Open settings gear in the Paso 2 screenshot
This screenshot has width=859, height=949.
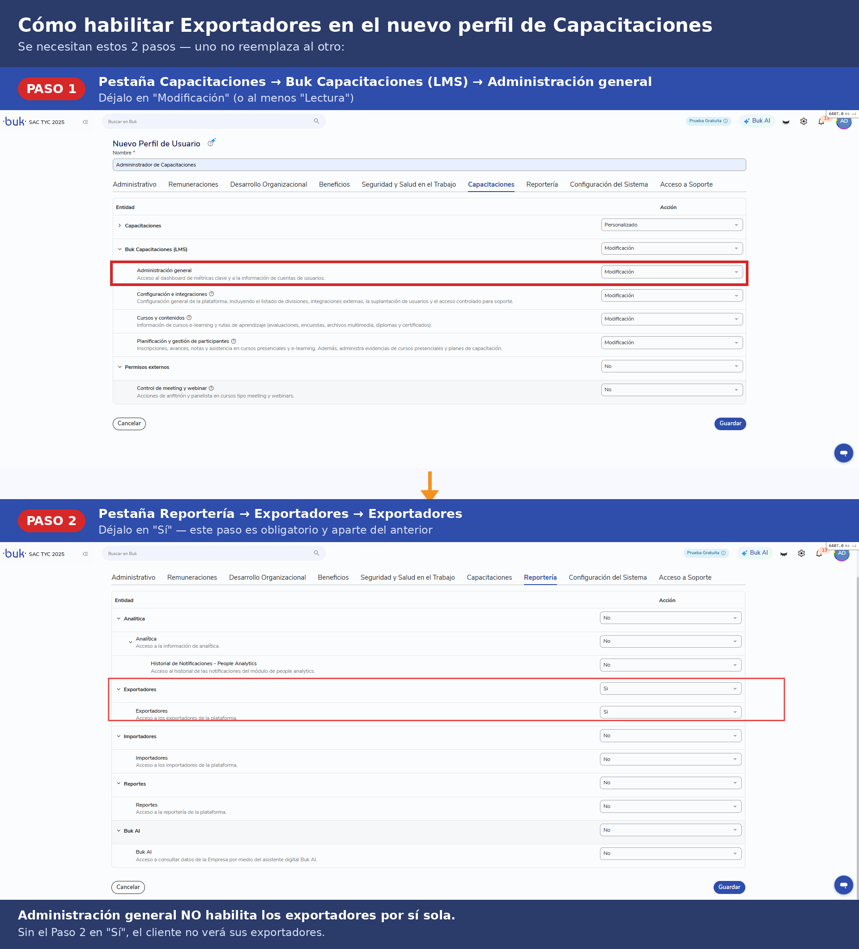tap(801, 554)
